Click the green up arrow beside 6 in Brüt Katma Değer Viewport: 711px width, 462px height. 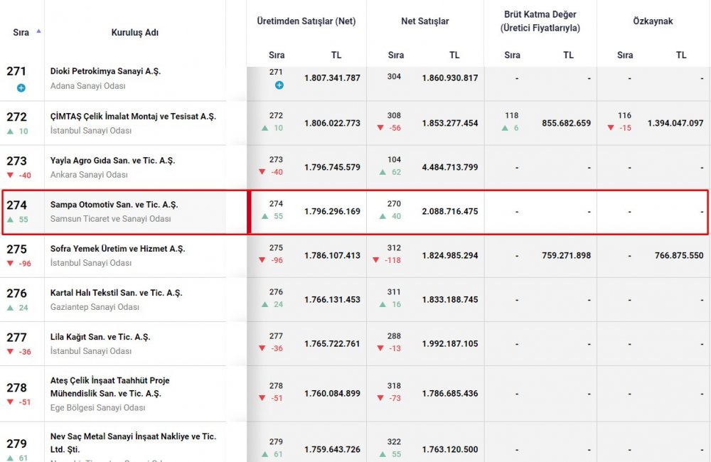pos(505,128)
